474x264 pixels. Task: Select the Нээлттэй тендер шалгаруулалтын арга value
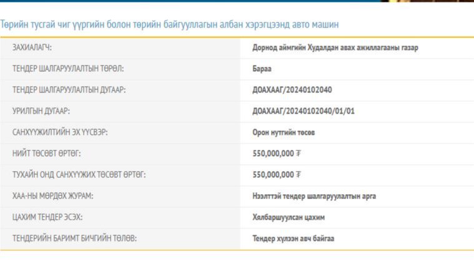point(314,196)
